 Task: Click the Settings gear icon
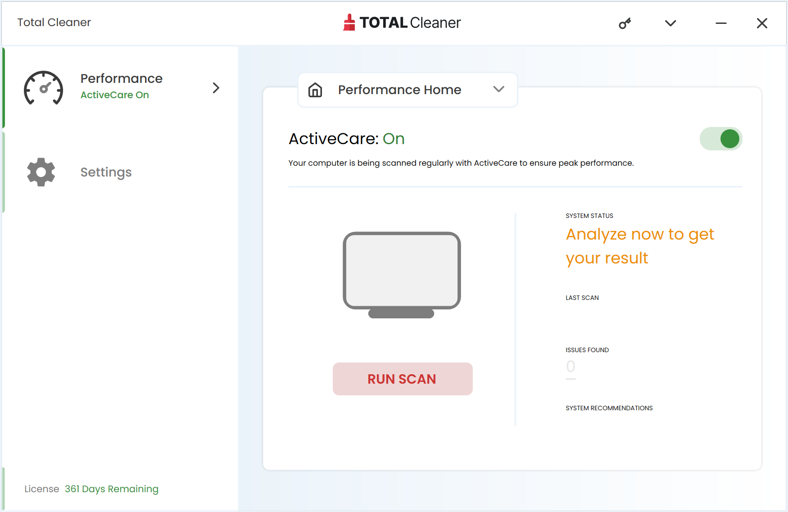(x=41, y=172)
